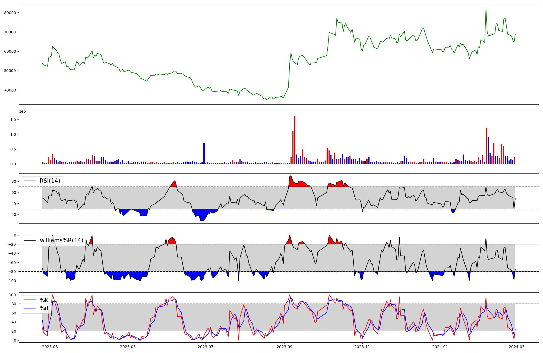Viewport: 543px width, 353px height.
Task: Click the RSI(14) legend label
Action: click(x=50, y=181)
